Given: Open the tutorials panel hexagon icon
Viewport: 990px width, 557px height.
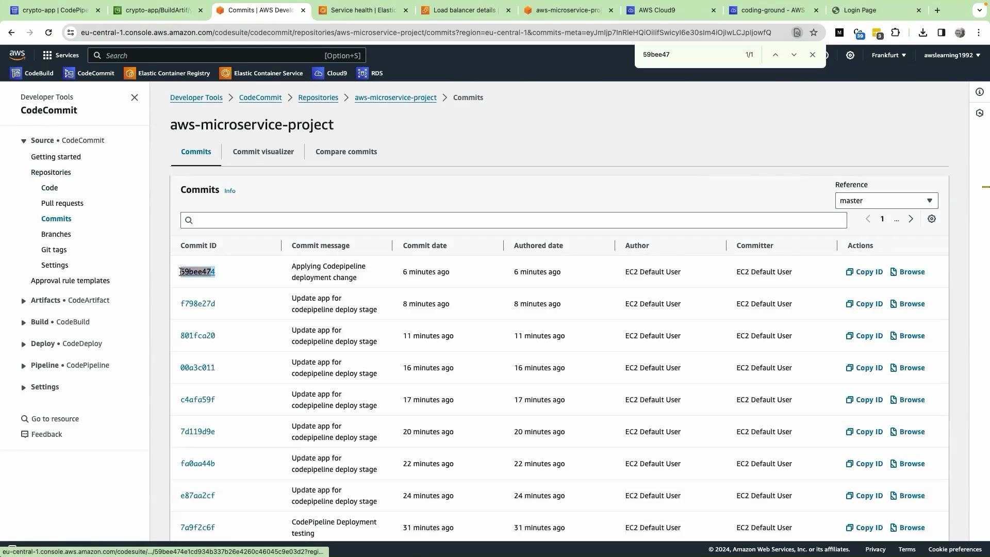Looking at the screenshot, I should coord(980,113).
